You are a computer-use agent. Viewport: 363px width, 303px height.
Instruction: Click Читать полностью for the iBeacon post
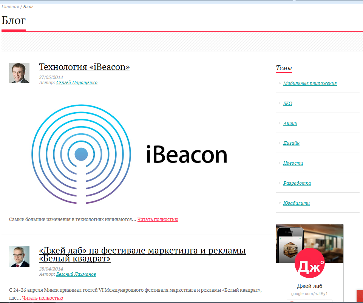[x=158, y=220]
